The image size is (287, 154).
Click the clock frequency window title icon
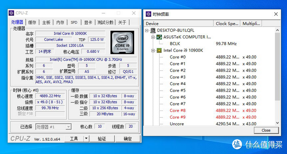[149, 14]
